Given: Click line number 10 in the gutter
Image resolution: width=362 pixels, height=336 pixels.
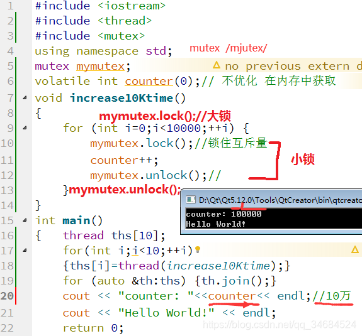Looking at the screenshot, I should [7, 143].
